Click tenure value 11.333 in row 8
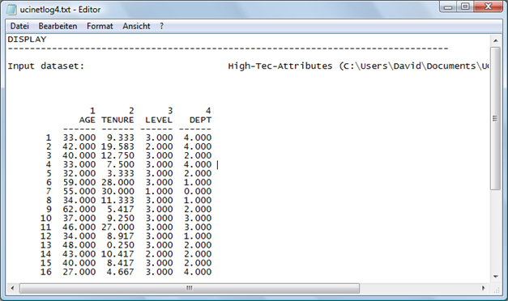This screenshot has width=508, height=301. [117, 201]
